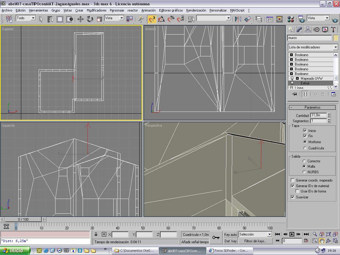The image size is (340, 255).
Task: Select the Move transform tool
Action: coord(80,19)
